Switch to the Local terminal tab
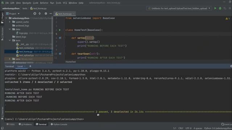The height and width of the screenshot is (130, 232). [20, 66]
